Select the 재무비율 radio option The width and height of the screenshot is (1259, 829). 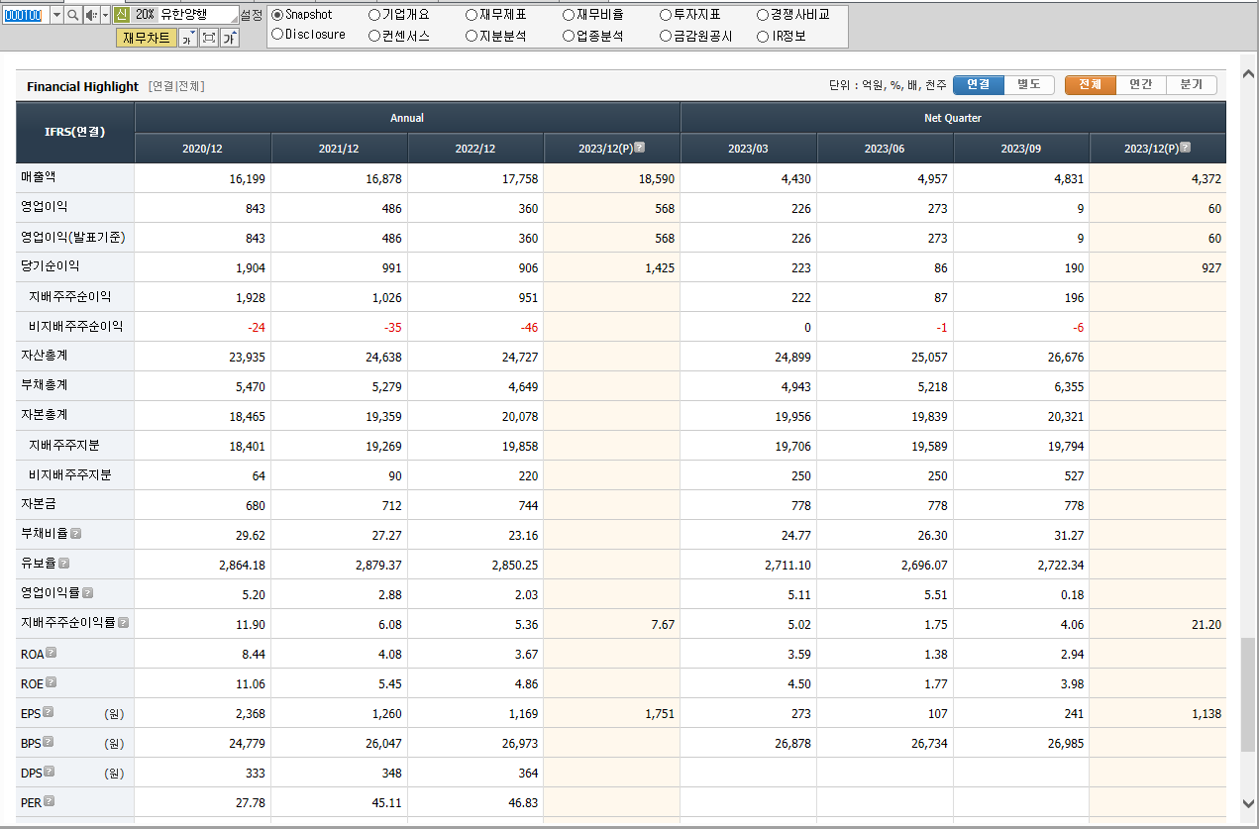tap(569, 15)
